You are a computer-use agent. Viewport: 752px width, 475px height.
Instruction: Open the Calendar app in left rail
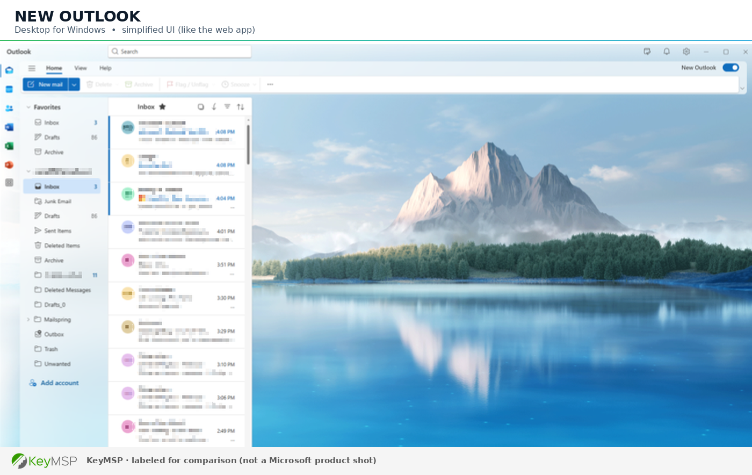[9, 89]
